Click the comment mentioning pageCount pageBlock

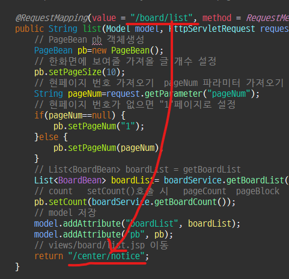157,191
